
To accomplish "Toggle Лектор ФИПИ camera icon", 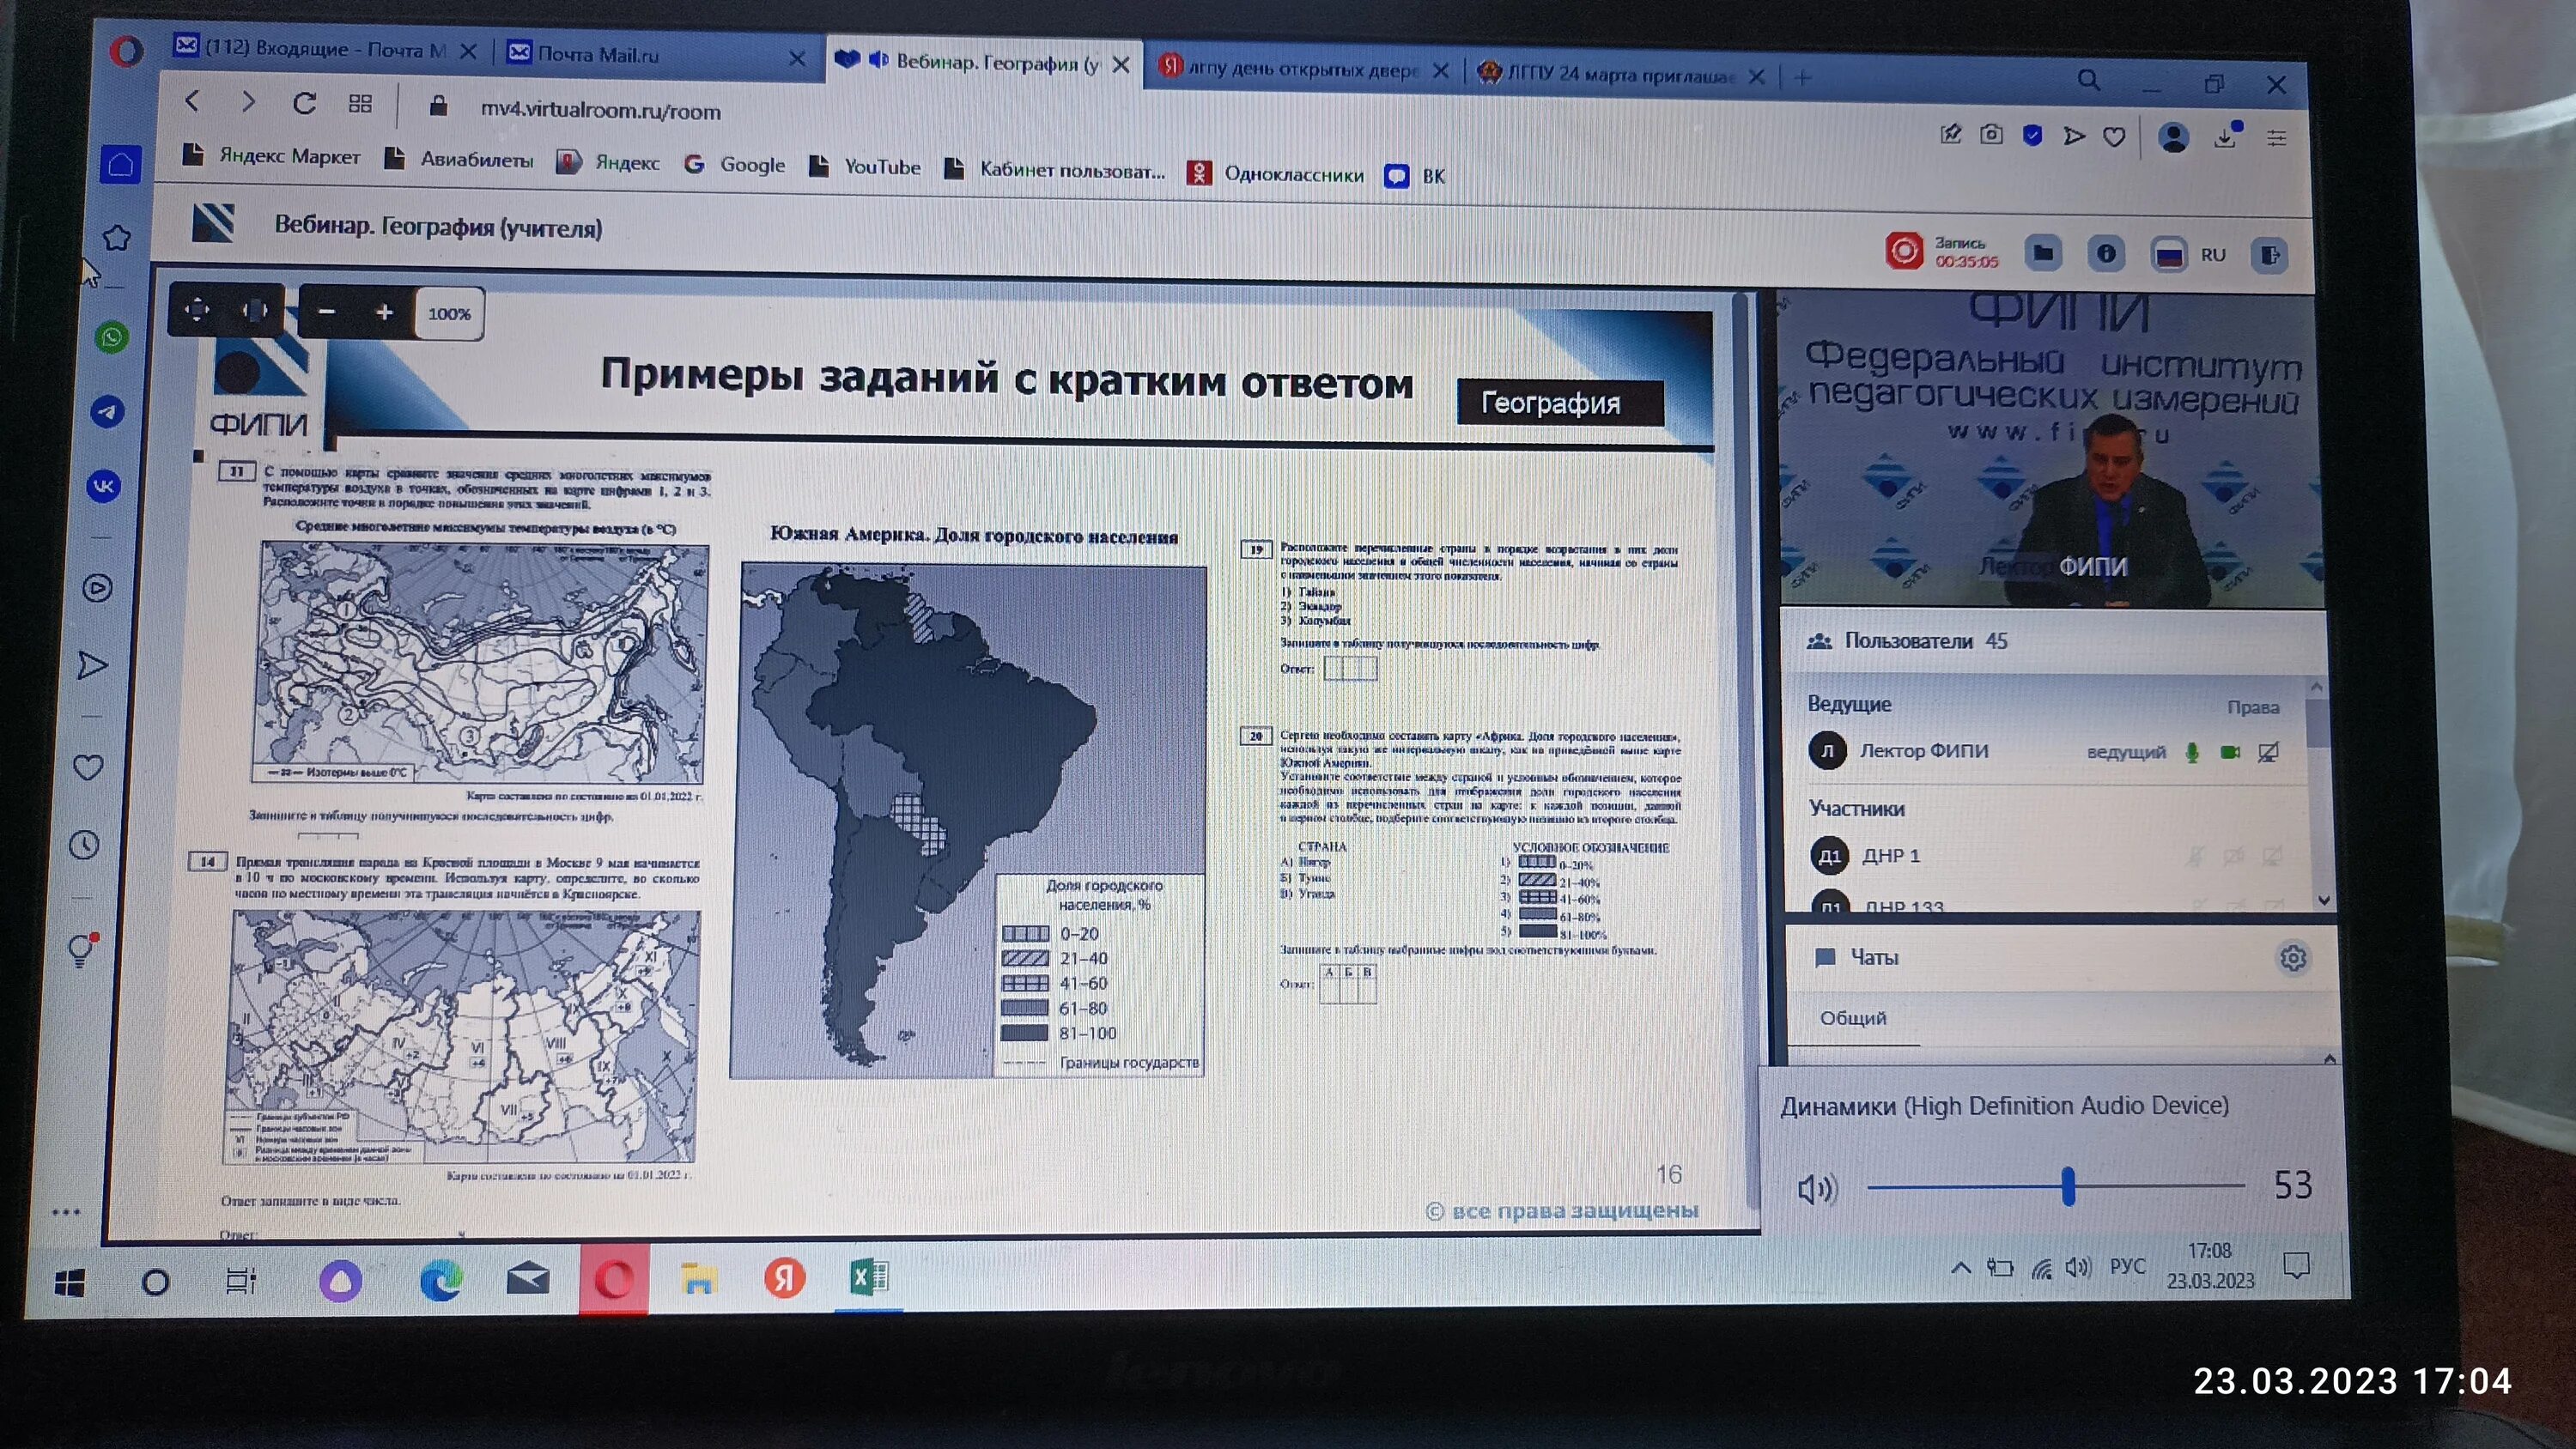I will point(2230,752).
